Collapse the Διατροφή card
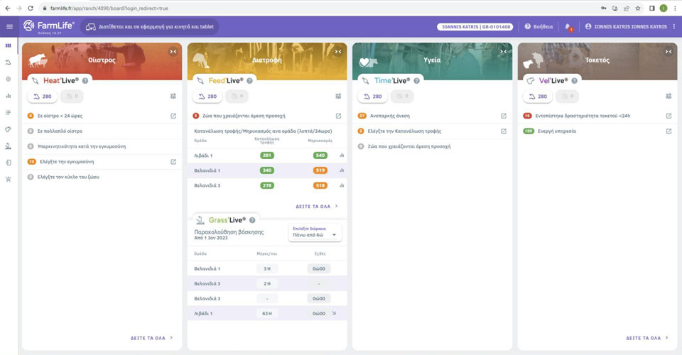 [338, 52]
